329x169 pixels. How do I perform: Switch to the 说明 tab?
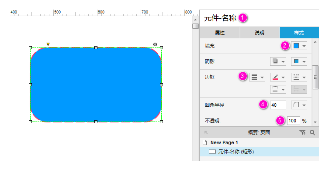260,33
